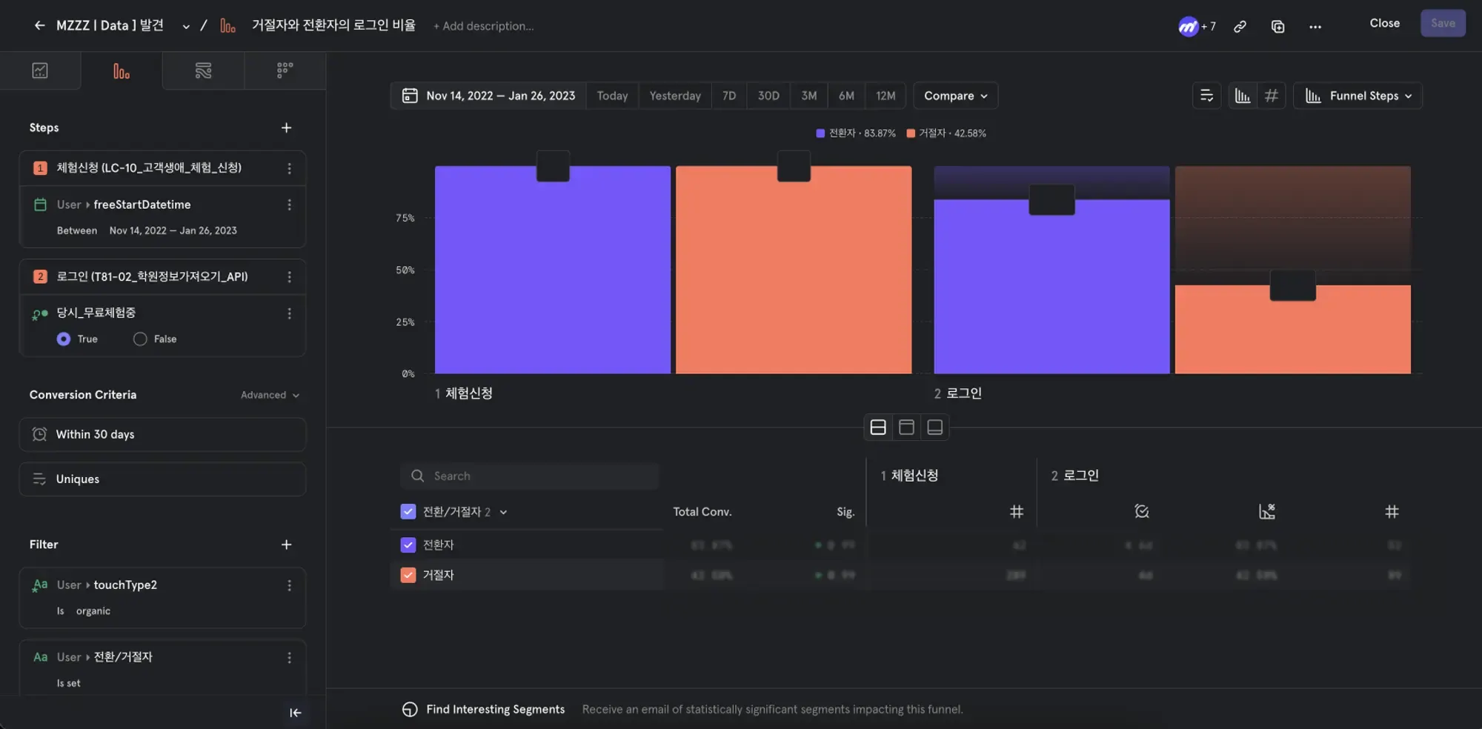
Task: Open options for step 2 로그인
Action: (289, 277)
